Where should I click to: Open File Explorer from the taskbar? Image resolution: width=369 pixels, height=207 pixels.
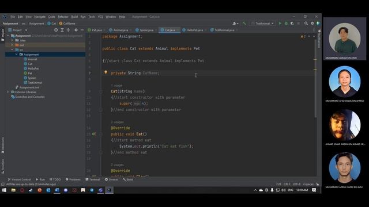tap(13, 190)
